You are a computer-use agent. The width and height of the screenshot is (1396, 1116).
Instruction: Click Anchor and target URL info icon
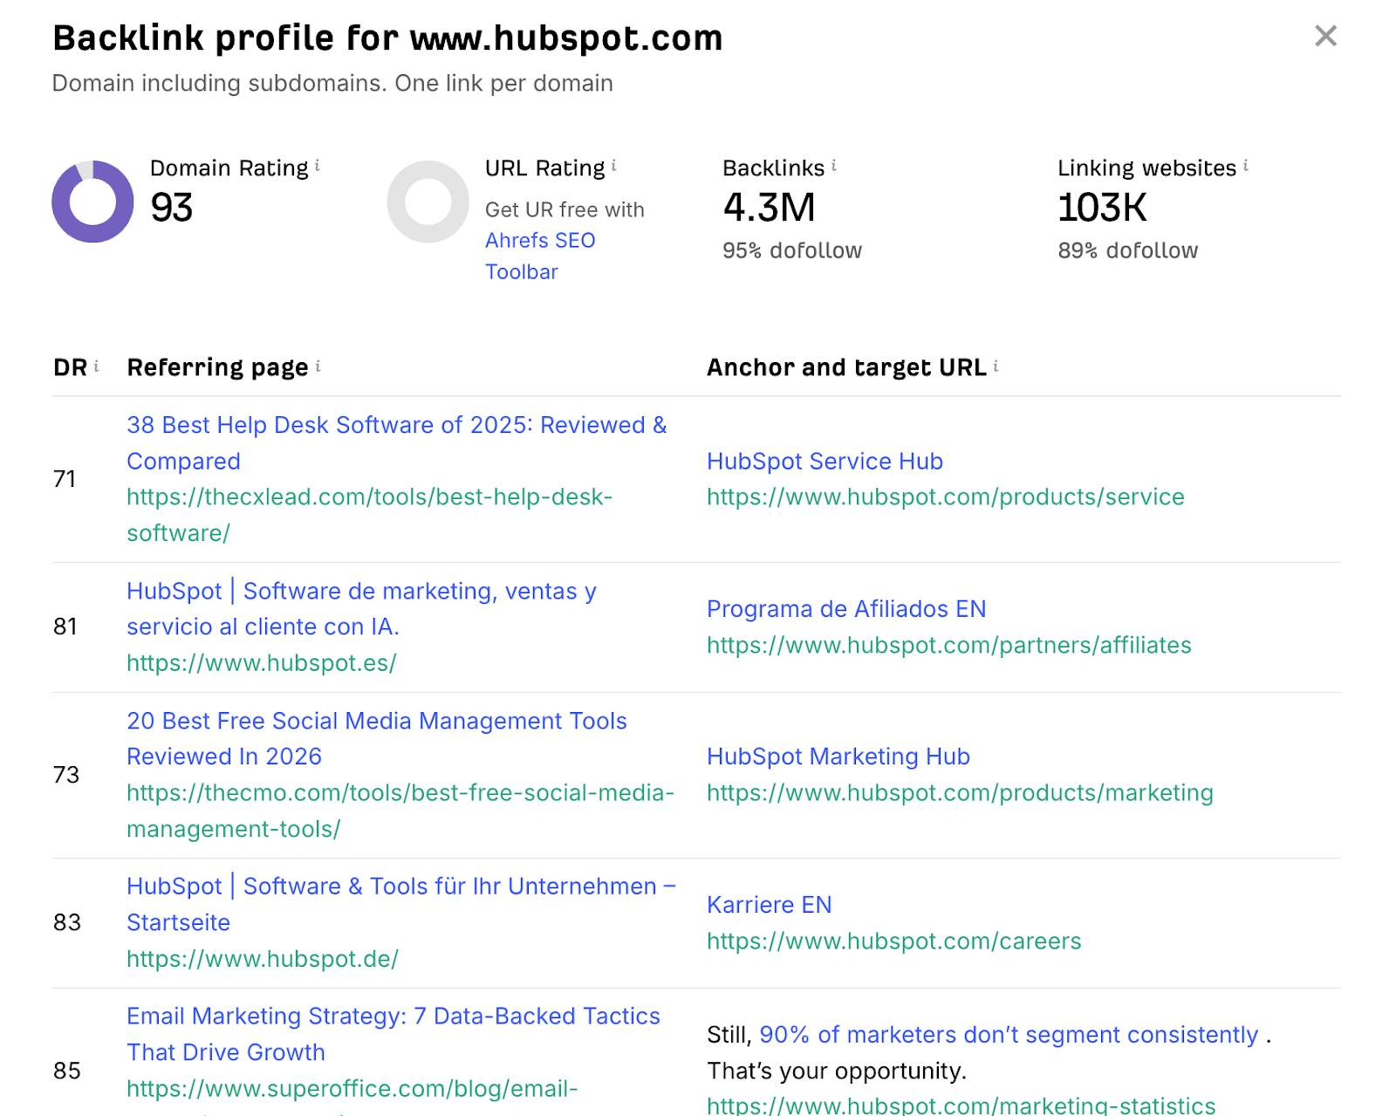click(996, 366)
